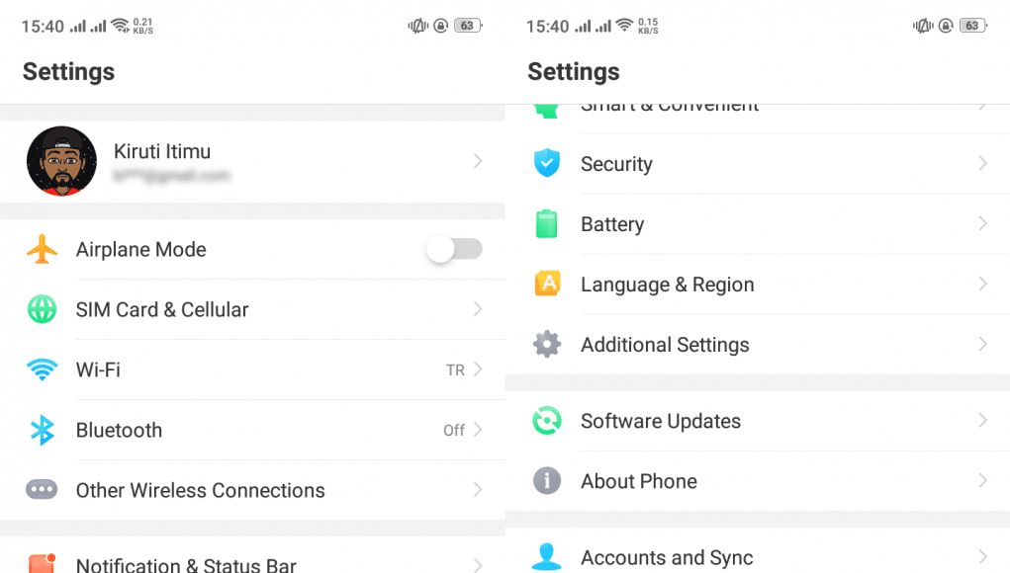1010x573 pixels.
Task: Tap the Language & Region icon
Action: pos(547,285)
